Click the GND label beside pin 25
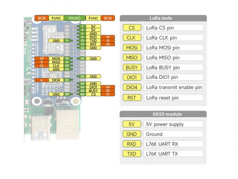 click(56, 69)
